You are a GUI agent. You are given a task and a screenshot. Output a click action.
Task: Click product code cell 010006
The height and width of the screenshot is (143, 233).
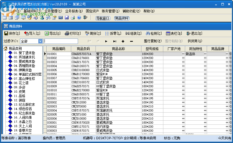[59, 74]
